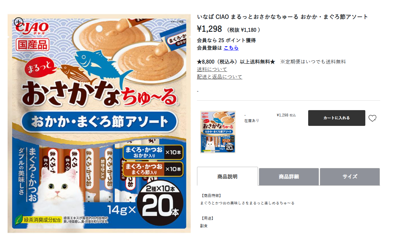Add product to wishlist with heart icon
395x236 pixels.
(x=373, y=118)
